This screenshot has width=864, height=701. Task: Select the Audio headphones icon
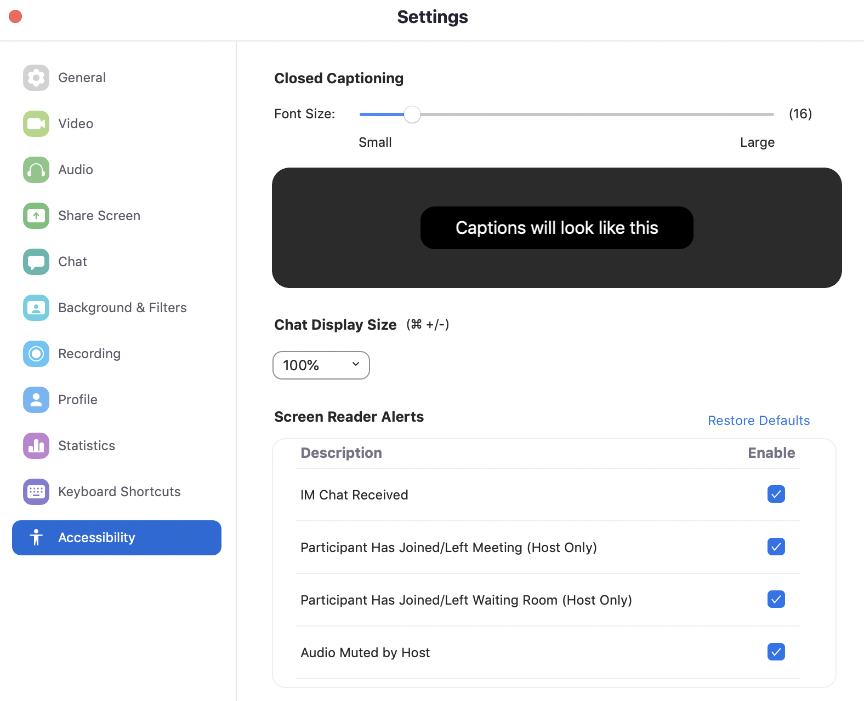tap(36, 170)
